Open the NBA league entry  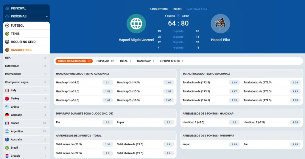(x=27, y=58)
